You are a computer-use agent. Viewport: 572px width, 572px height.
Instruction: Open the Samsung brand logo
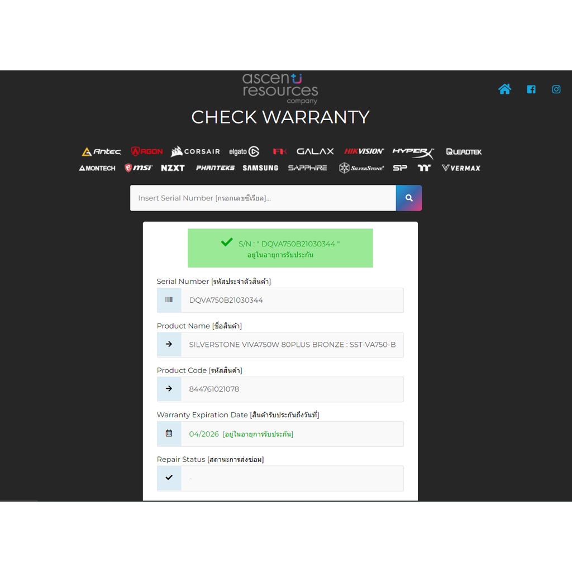pos(260,168)
